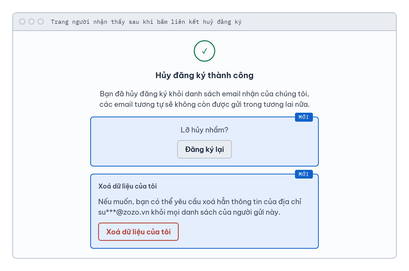Image resolution: width=409 pixels, height=271 pixels.
Task: Click the 'Đăng ký lại' button
Action: click(x=204, y=149)
